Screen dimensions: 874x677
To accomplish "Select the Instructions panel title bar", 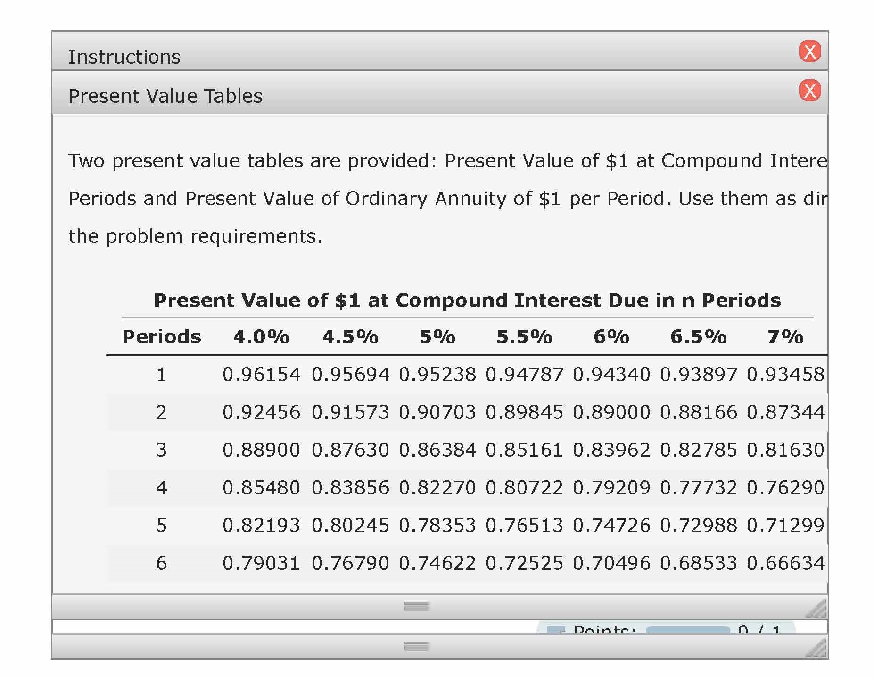I will pyautogui.click(x=377, y=56).
